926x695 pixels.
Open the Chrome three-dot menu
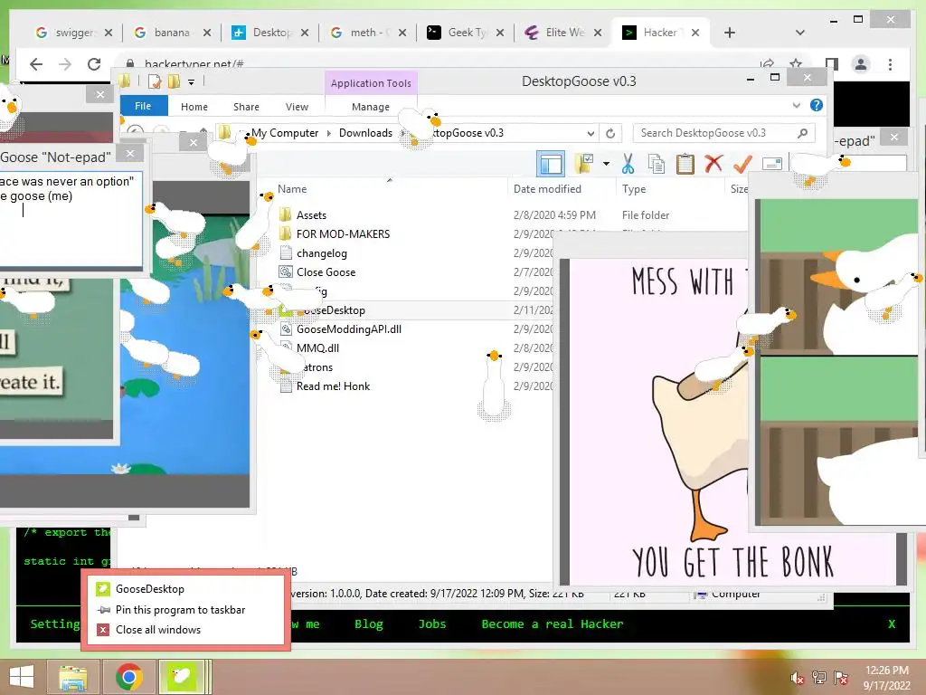890,64
